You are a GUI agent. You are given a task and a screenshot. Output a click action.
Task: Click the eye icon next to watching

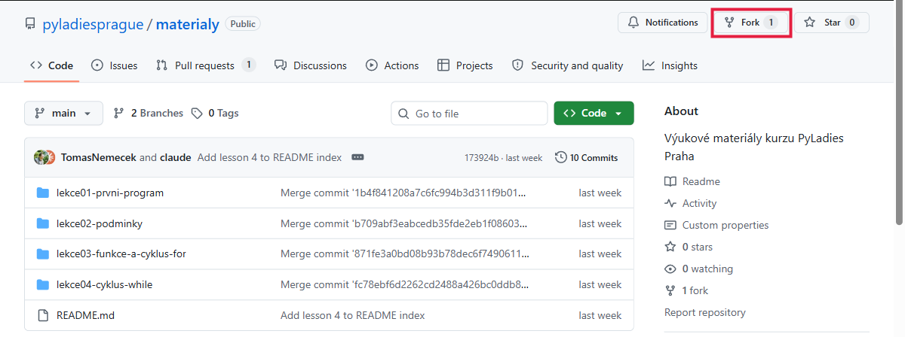670,269
